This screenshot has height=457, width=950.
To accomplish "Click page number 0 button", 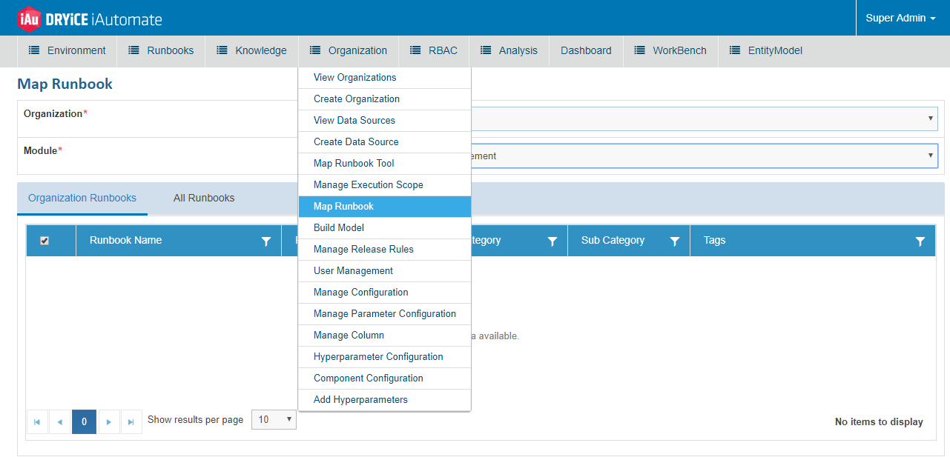I will (x=84, y=421).
